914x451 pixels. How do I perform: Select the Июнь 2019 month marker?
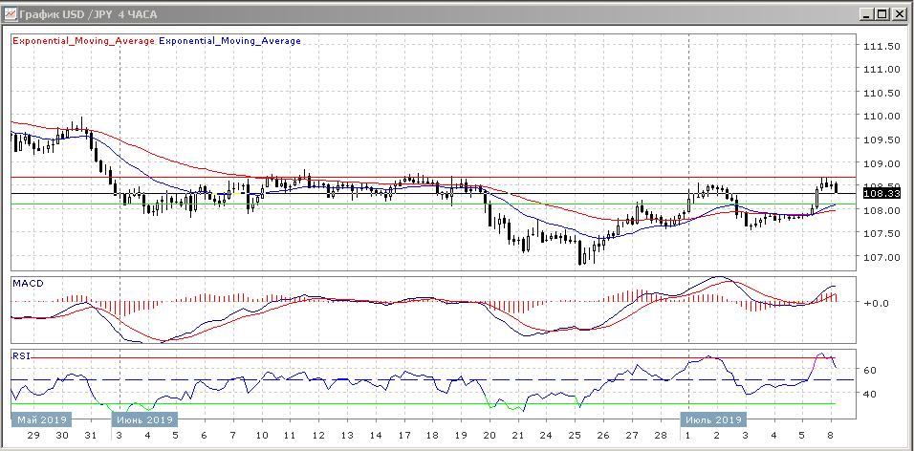143,419
